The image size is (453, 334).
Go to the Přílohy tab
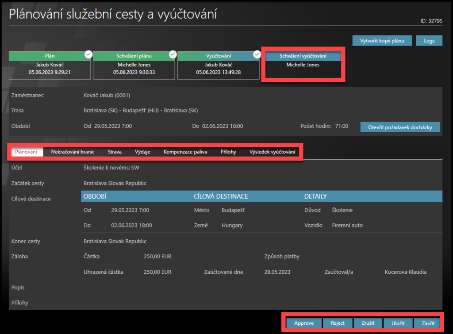pos(228,152)
